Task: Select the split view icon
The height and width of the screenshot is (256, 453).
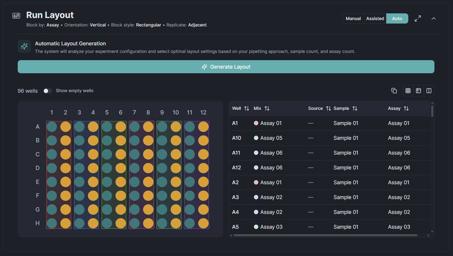Action: tap(429, 90)
